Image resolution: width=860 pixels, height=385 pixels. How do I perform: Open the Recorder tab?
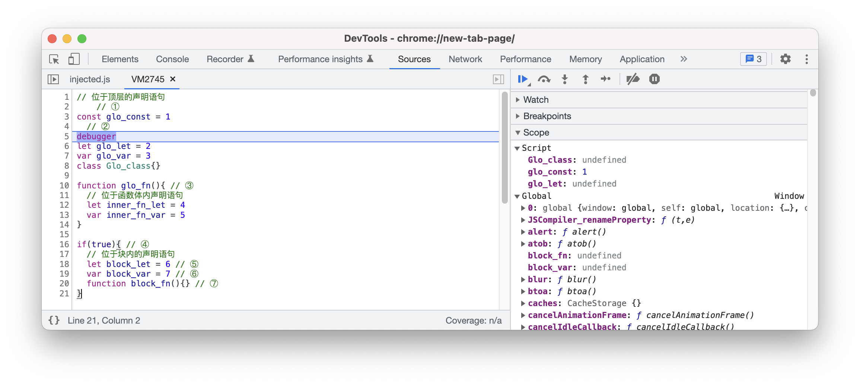click(x=230, y=59)
